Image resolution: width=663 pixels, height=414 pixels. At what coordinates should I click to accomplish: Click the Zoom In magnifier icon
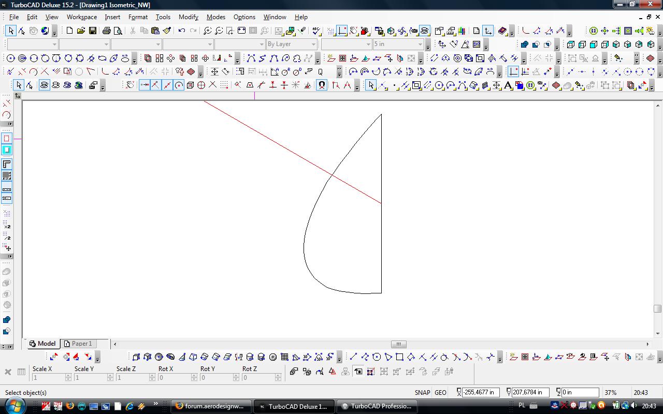pyautogui.click(x=207, y=31)
